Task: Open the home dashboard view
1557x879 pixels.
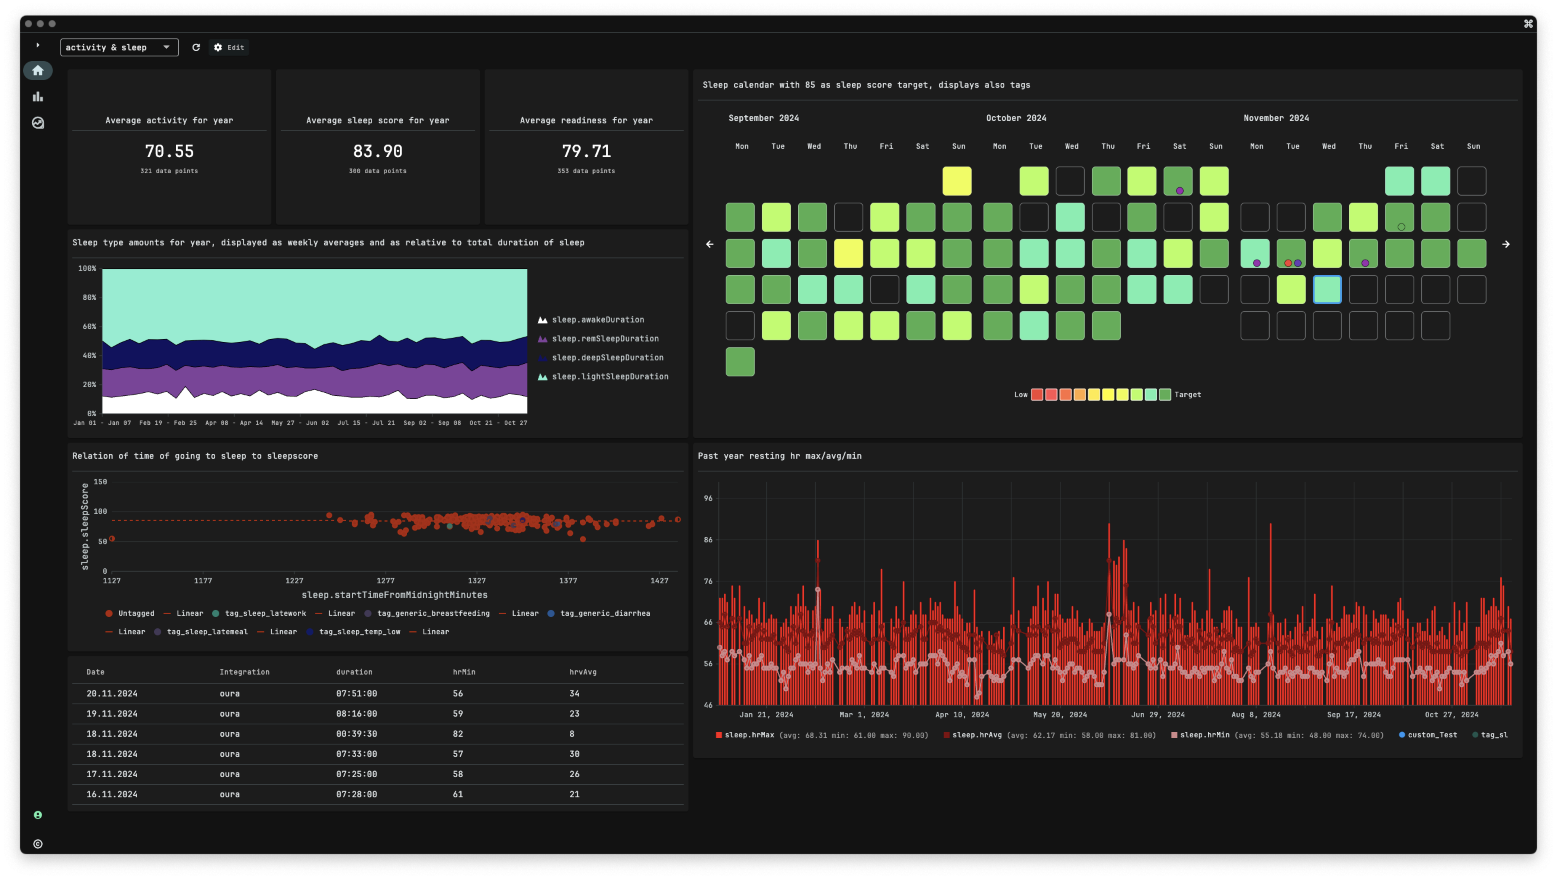Action: [38, 71]
